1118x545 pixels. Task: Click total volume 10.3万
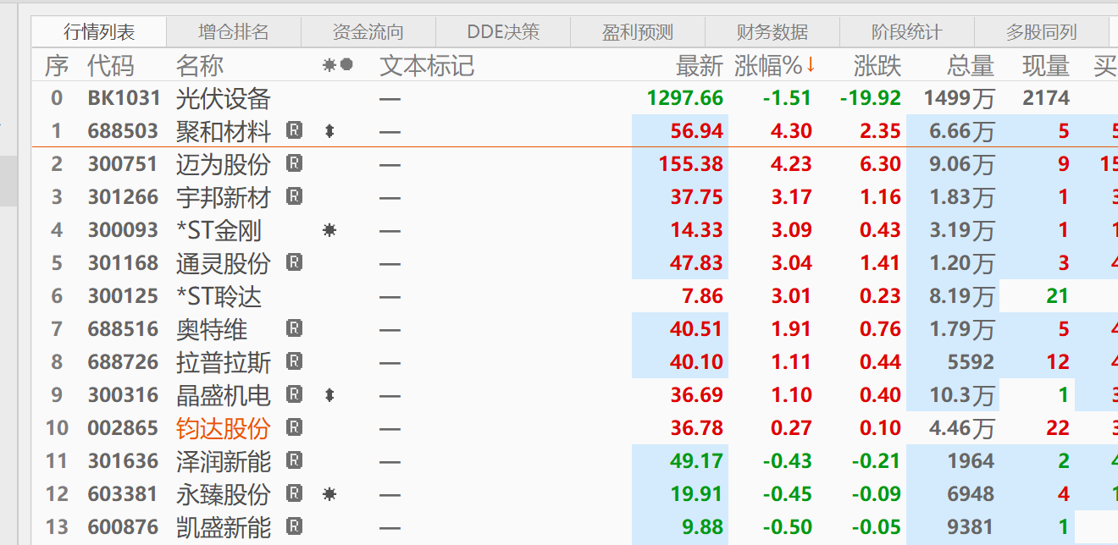tap(961, 395)
